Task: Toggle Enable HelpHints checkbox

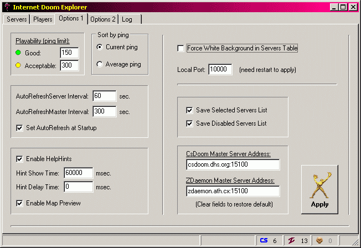Action: click(x=20, y=159)
